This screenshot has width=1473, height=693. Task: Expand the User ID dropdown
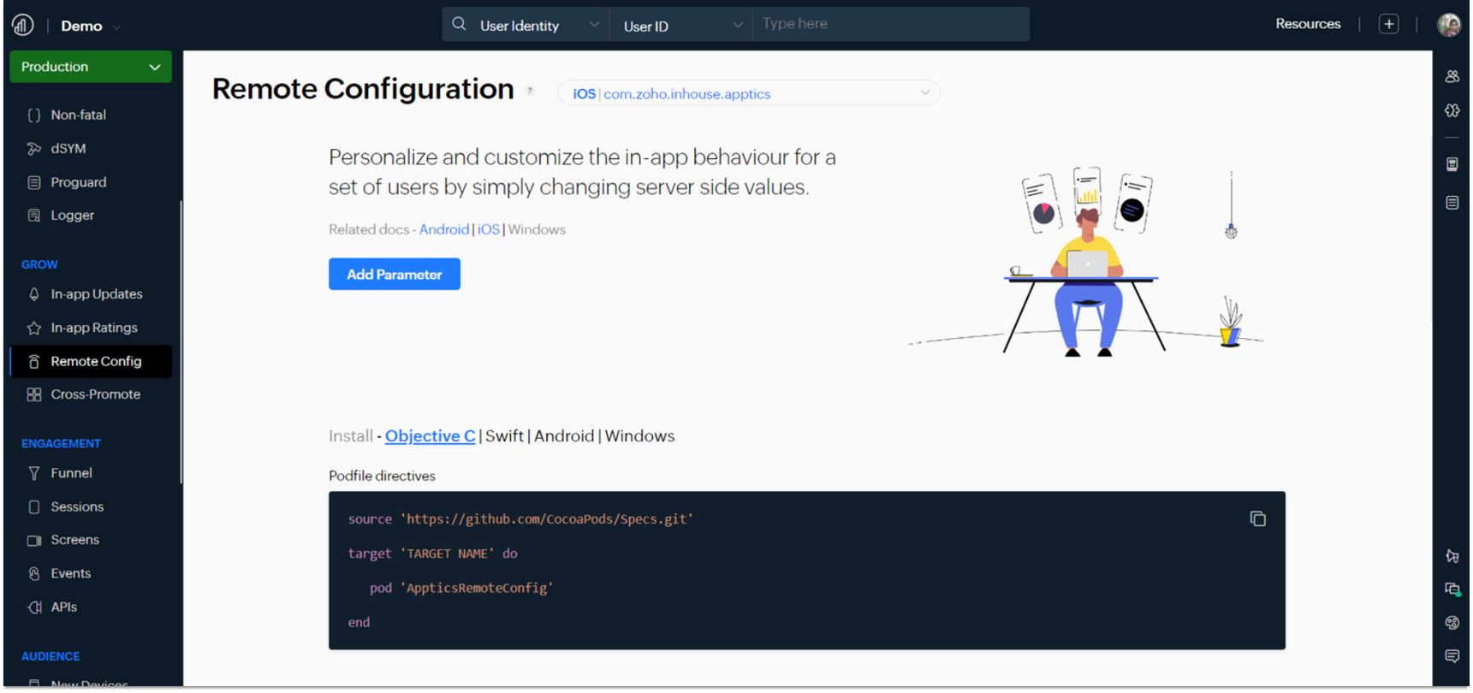[x=681, y=26]
